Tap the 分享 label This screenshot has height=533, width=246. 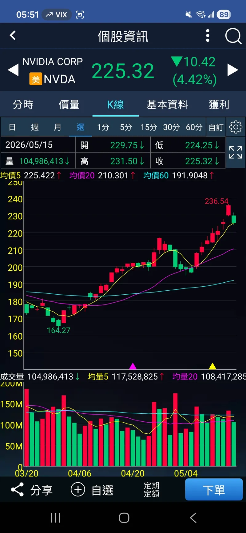tap(42, 490)
